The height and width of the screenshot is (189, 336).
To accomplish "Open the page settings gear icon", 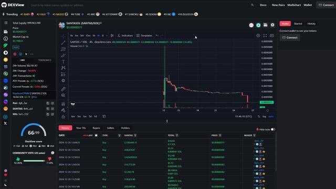I will tap(272, 25).
